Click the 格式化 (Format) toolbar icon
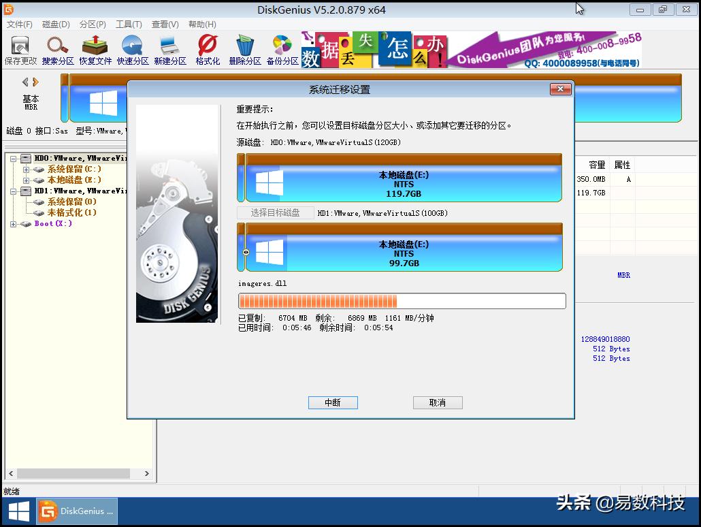Image resolution: width=701 pixels, height=527 pixels. pos(207,50)
